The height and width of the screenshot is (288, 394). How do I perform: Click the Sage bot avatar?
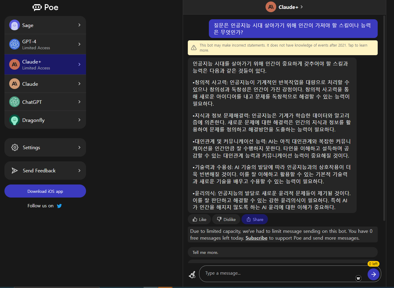(x=15, y=25)
